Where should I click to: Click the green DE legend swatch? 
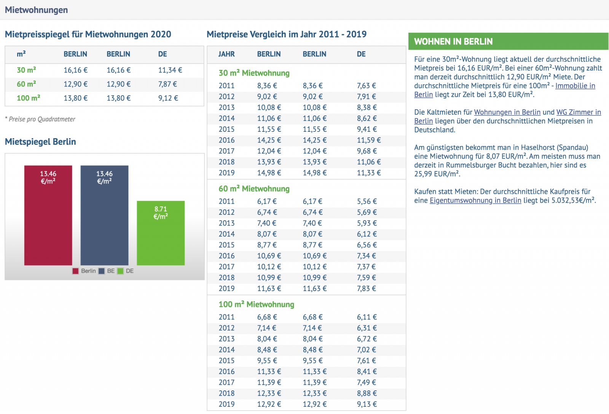click(x=120, y=271)
